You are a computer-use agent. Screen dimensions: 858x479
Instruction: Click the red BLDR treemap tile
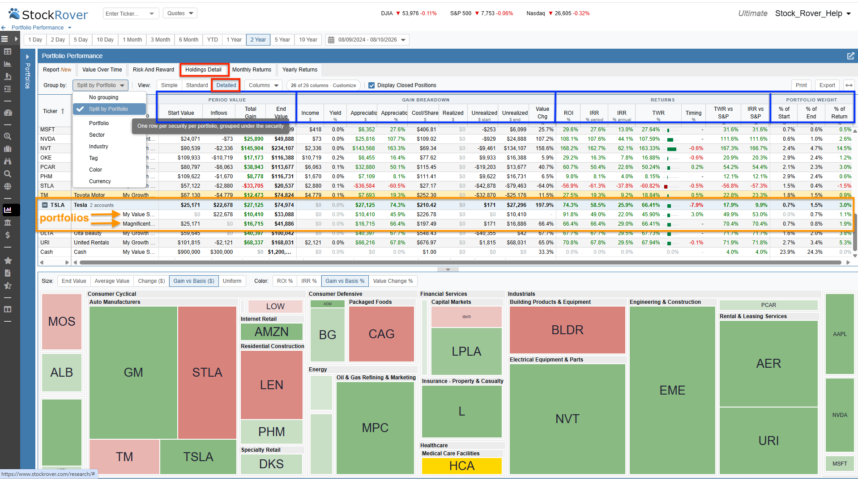click(x=567, y=330)
